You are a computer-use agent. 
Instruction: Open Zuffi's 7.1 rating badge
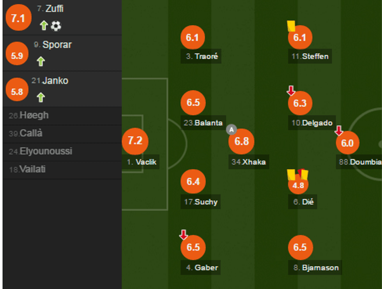pos(18,18)
